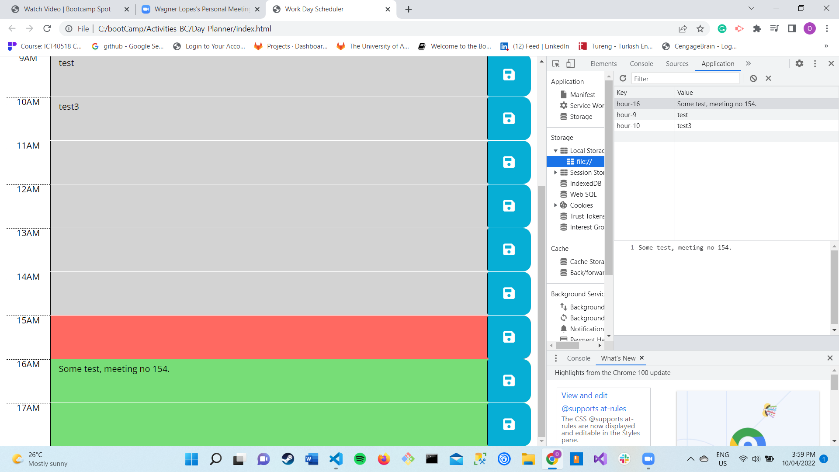Collapse the Local Storage tree
Screen dimensions: 839x472
coord(556,150)
